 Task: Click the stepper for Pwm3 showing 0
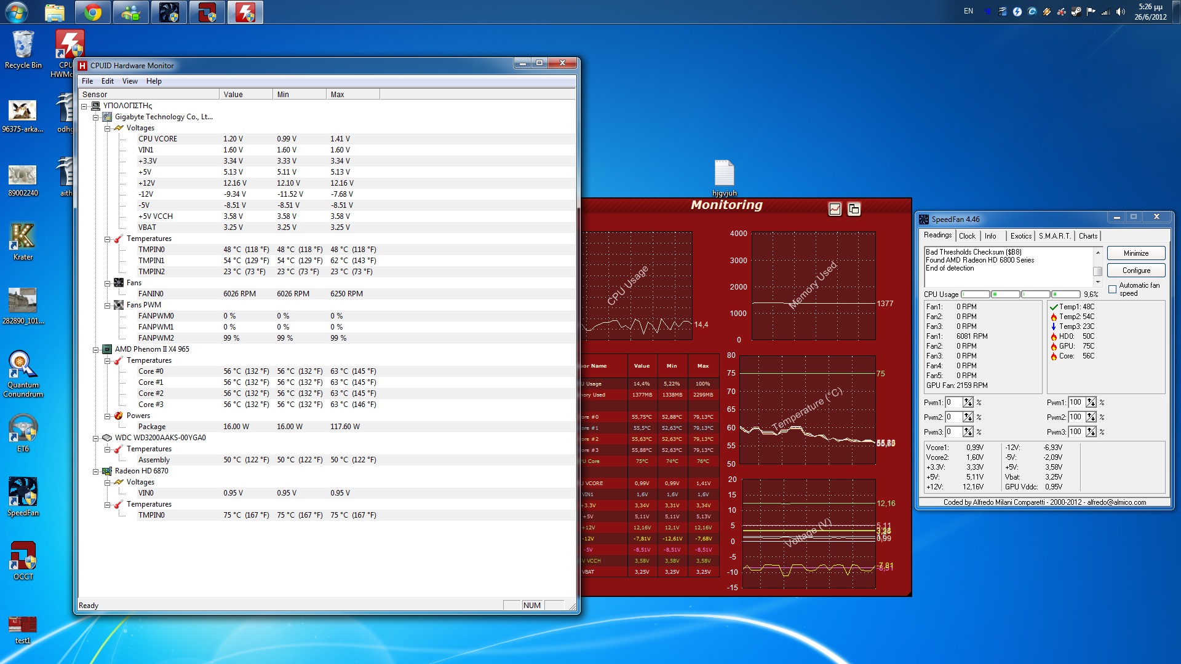[968, 432]
